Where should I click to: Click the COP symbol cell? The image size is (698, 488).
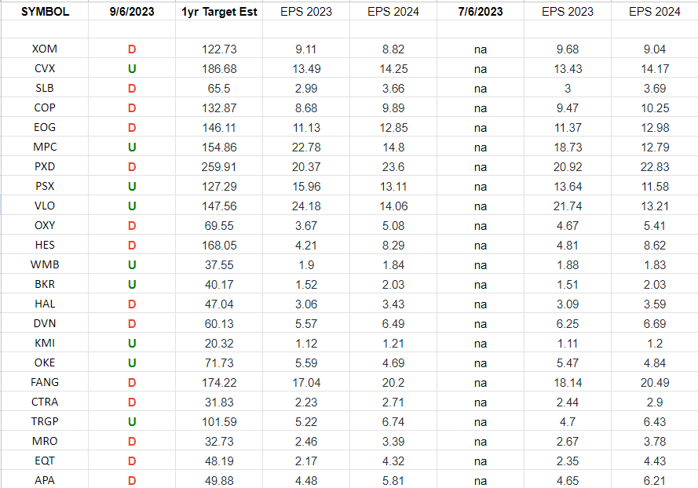click(45, 107)
